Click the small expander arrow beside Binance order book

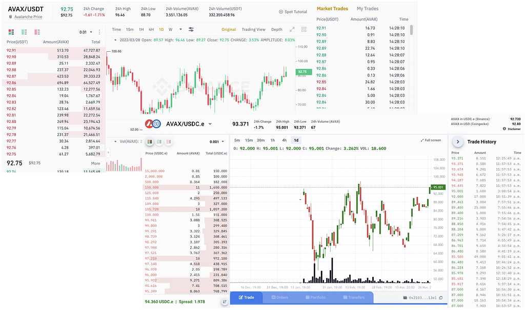coord(108,153)
